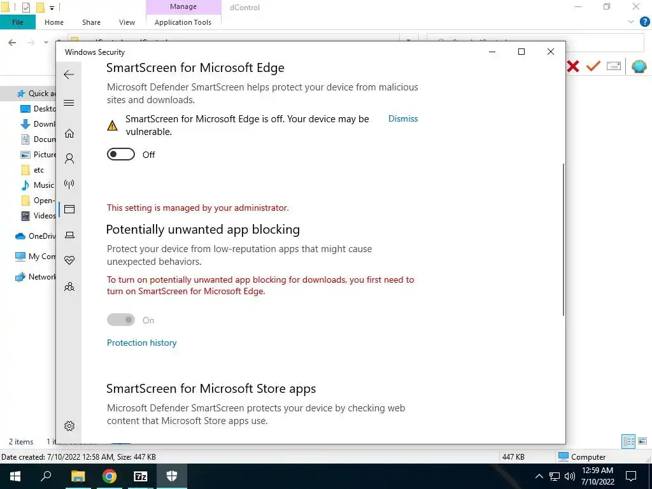
Task: Click Windows Security vertical scrollbar
Action: 563,239
